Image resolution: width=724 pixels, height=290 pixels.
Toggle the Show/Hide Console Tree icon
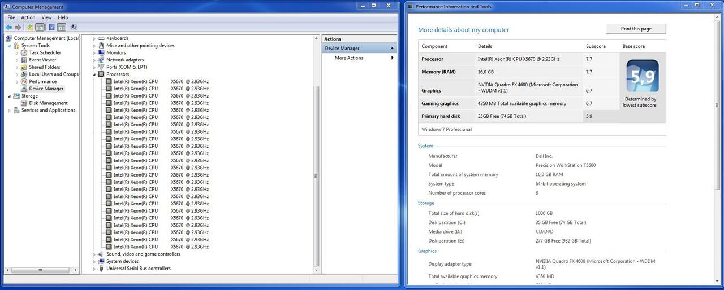(40, 27)
